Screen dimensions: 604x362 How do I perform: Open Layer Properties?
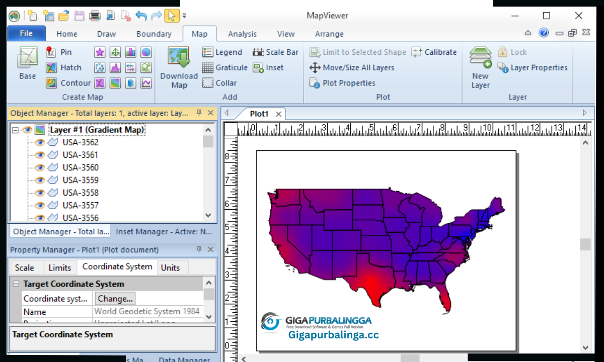[533, 67]
